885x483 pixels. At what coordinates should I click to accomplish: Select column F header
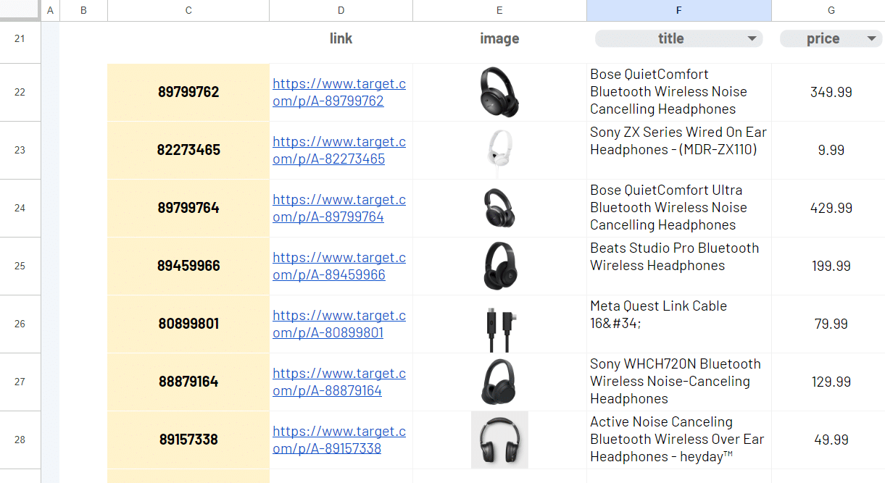(x=678, y=10)
